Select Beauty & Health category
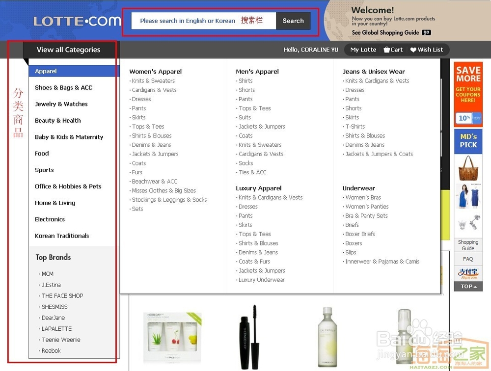491x371 pixels. [57, 121]
